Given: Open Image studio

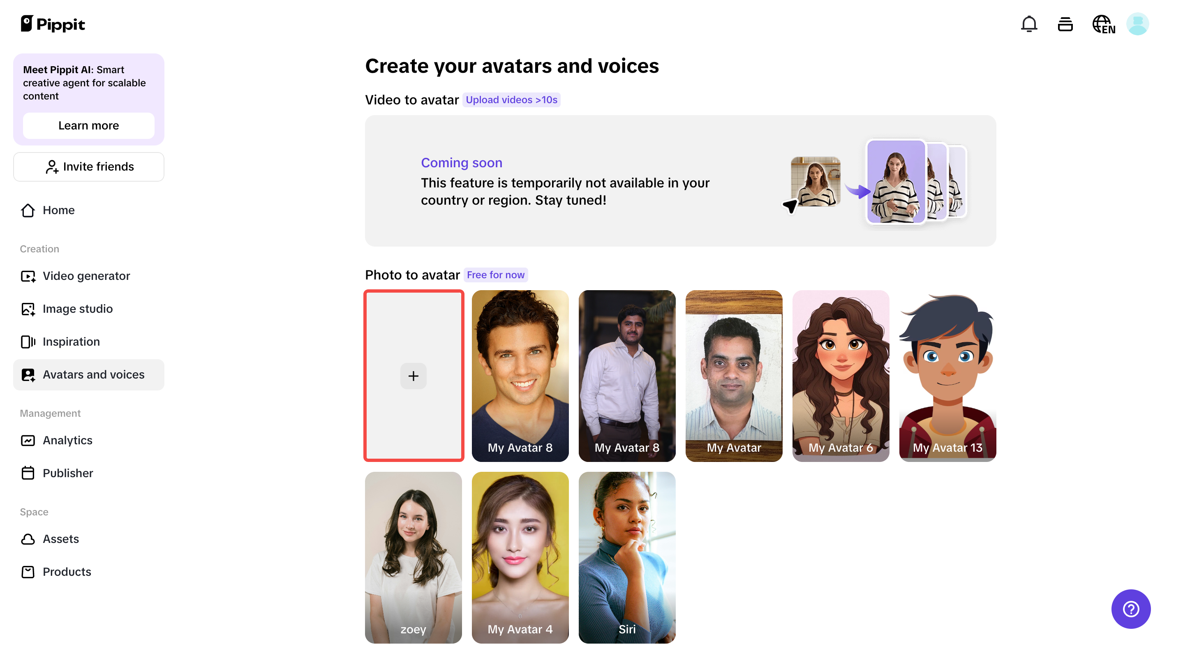Looking at the screenshot, I should 77,309.
